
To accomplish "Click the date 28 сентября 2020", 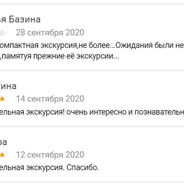I will (x=50, y=33).
